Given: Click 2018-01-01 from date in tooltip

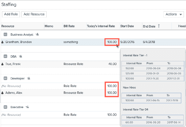Looking at the screenshot, I should 153,73.
